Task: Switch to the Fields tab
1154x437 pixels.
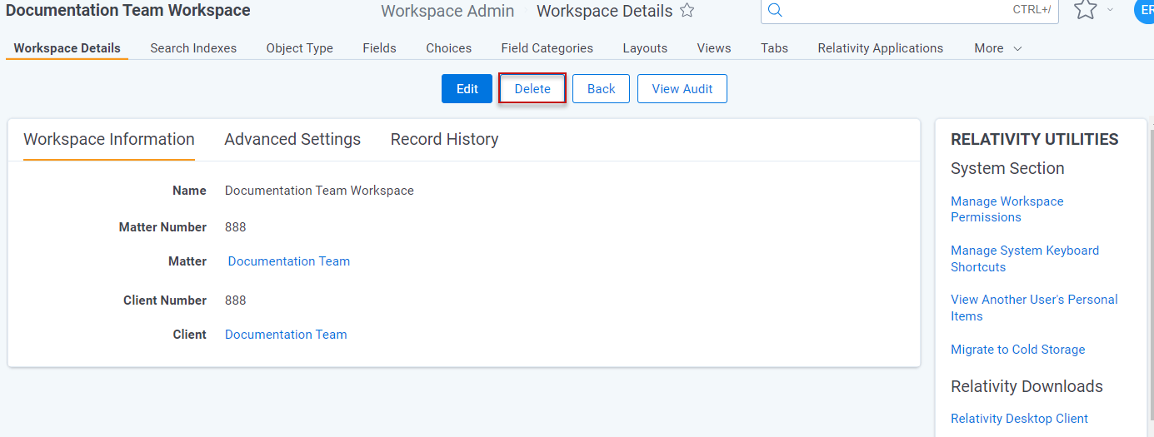Action: (379, 48)
